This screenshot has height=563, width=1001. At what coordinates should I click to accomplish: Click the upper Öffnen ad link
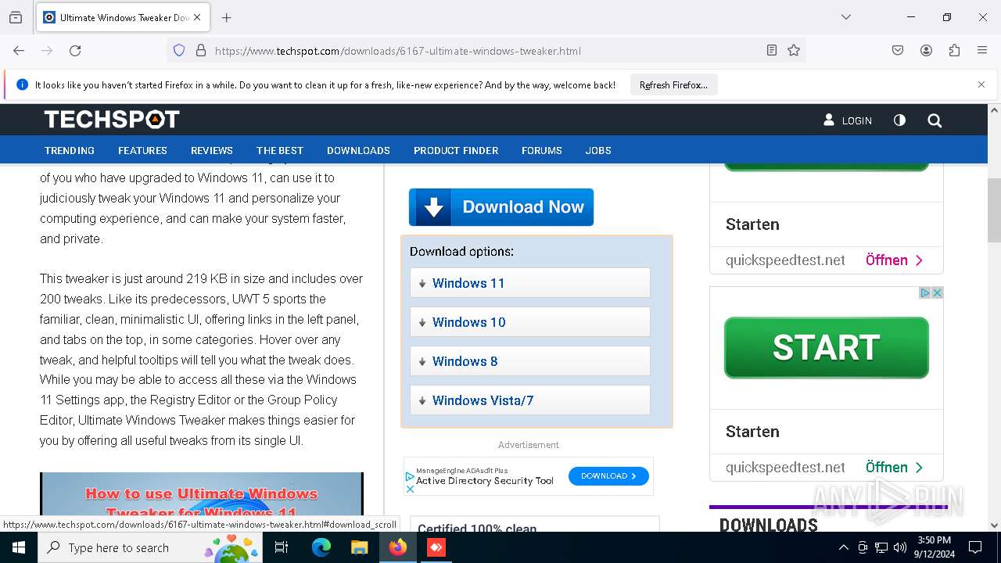[895, 260]
